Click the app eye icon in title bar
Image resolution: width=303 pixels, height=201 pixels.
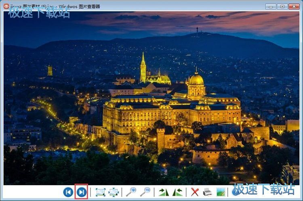[x=6, y=6]
